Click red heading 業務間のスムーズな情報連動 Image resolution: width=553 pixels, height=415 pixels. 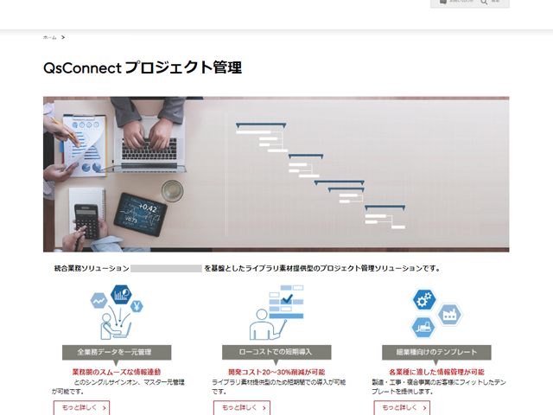[x=117, y=372]
